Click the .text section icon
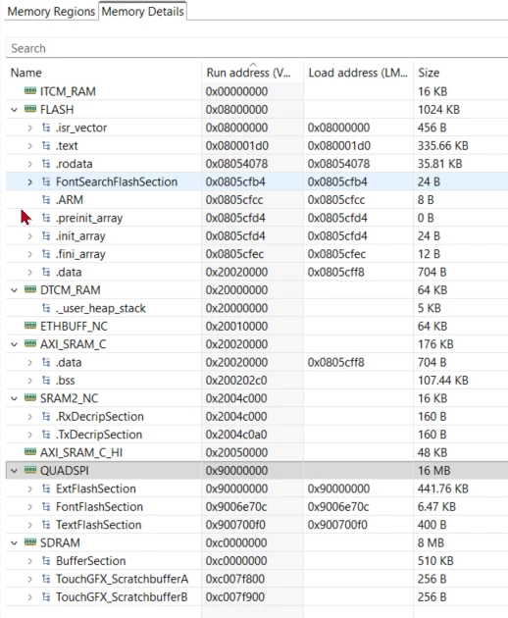The width and height of the screenshot is (508, 618). 46,145
